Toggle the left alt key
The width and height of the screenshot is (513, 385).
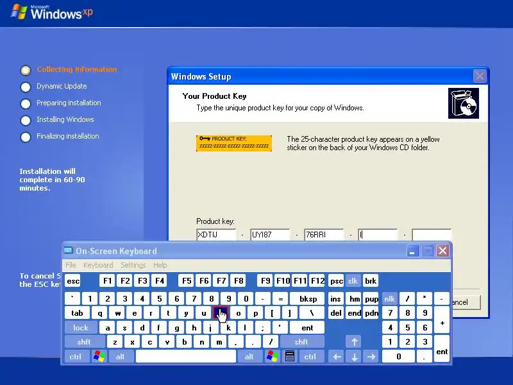(121, 356)
